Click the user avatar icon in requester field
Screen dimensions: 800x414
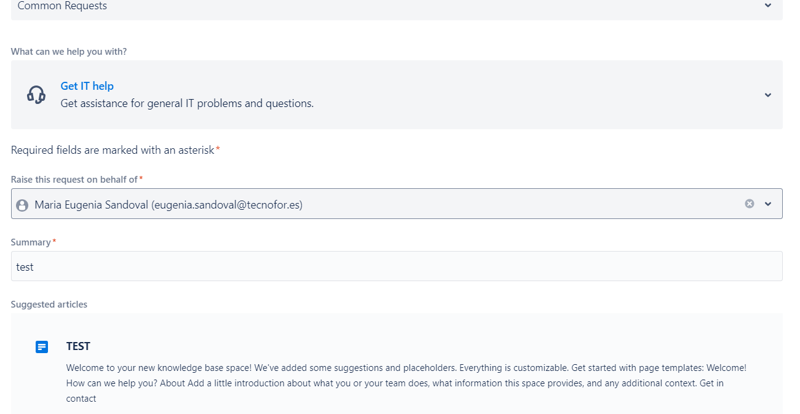[x=22, y=205]
